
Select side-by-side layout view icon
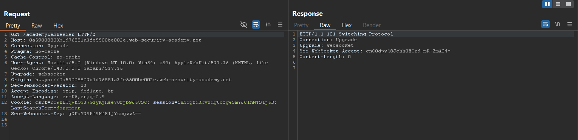[547, 4]
